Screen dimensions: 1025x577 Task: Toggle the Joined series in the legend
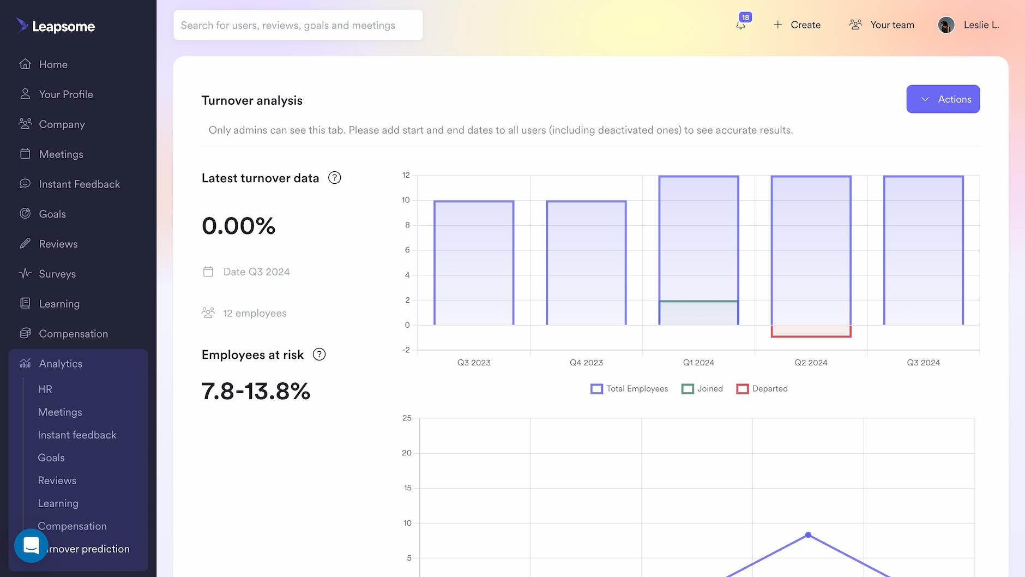tap(703, 388)
